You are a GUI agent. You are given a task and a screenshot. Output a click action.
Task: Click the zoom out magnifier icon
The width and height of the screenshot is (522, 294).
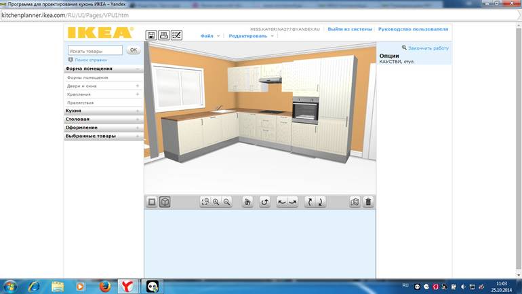(227, 202)
